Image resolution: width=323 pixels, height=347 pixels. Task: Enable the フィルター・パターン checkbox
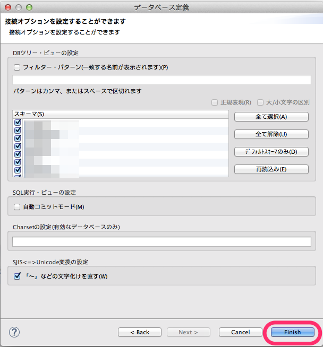(x=17, y=67)
